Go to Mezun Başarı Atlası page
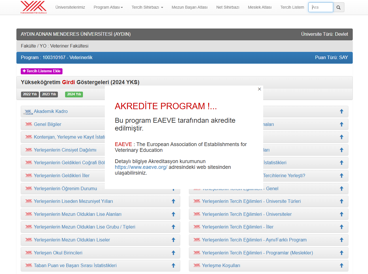Image resolution: width=368 pixels, height=274 pixels. (x=189, y=7)
